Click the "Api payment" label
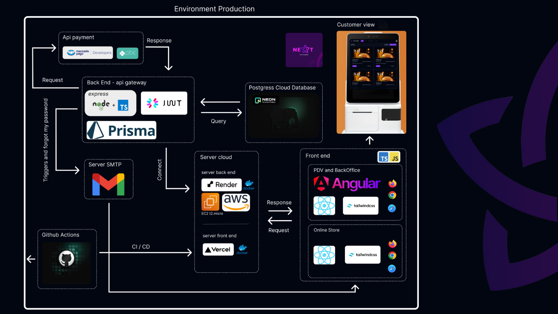Image resolution: width=558 pixels, height=314 pixels. [78, 37]
